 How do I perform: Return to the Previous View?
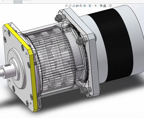pyautogui.click(x=74, y=6)
